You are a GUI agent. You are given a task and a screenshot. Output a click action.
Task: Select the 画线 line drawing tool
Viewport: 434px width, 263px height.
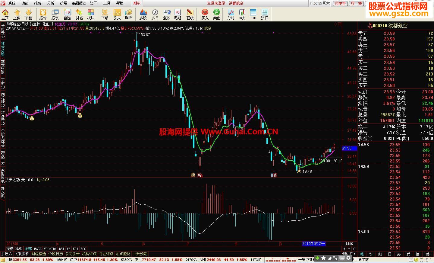tap(190, 14)
